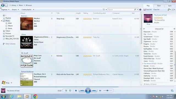176x99 pixels.
Task: Click Create playlist button
Action: (26, 10)
